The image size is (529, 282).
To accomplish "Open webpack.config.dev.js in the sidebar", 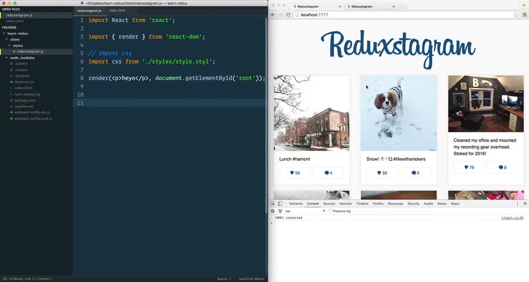I will (32, 112).
